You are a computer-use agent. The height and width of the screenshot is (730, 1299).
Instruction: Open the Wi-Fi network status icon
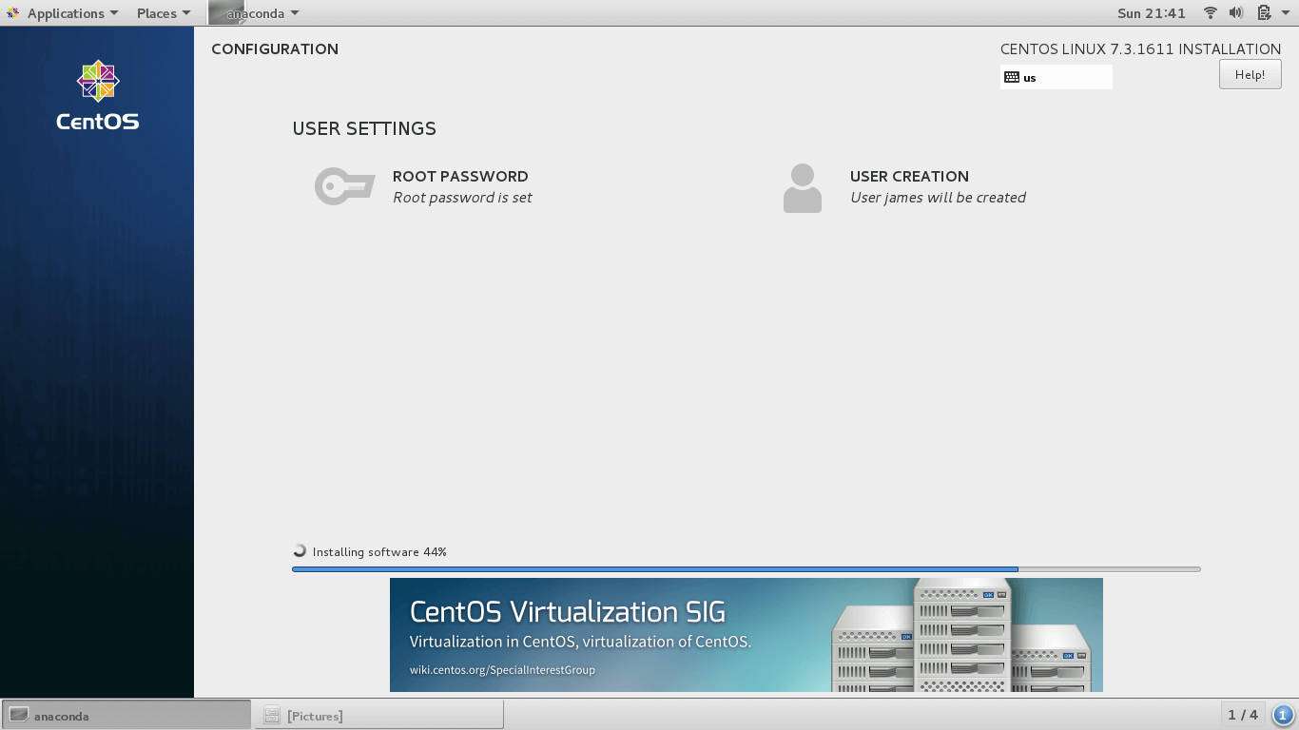1211,13
